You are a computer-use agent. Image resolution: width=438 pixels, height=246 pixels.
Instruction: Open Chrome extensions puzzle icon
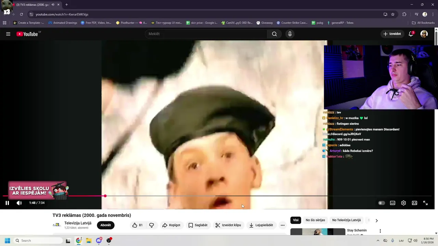coord(404,14)
